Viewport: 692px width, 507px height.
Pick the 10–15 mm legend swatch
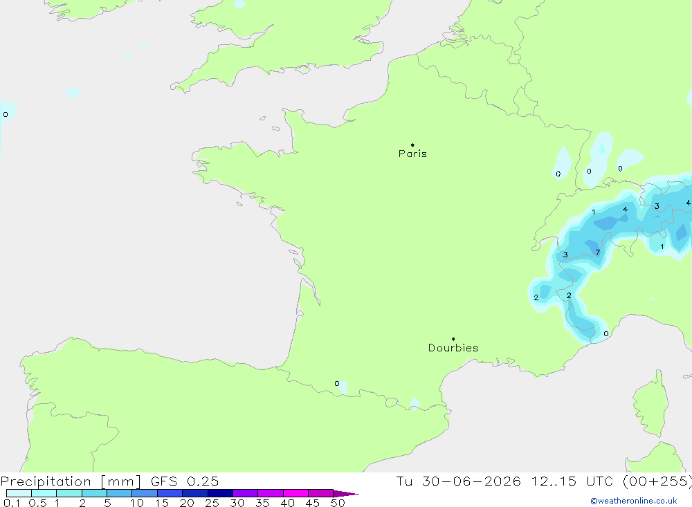145,493
